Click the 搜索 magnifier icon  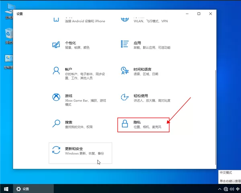(56, 123)
